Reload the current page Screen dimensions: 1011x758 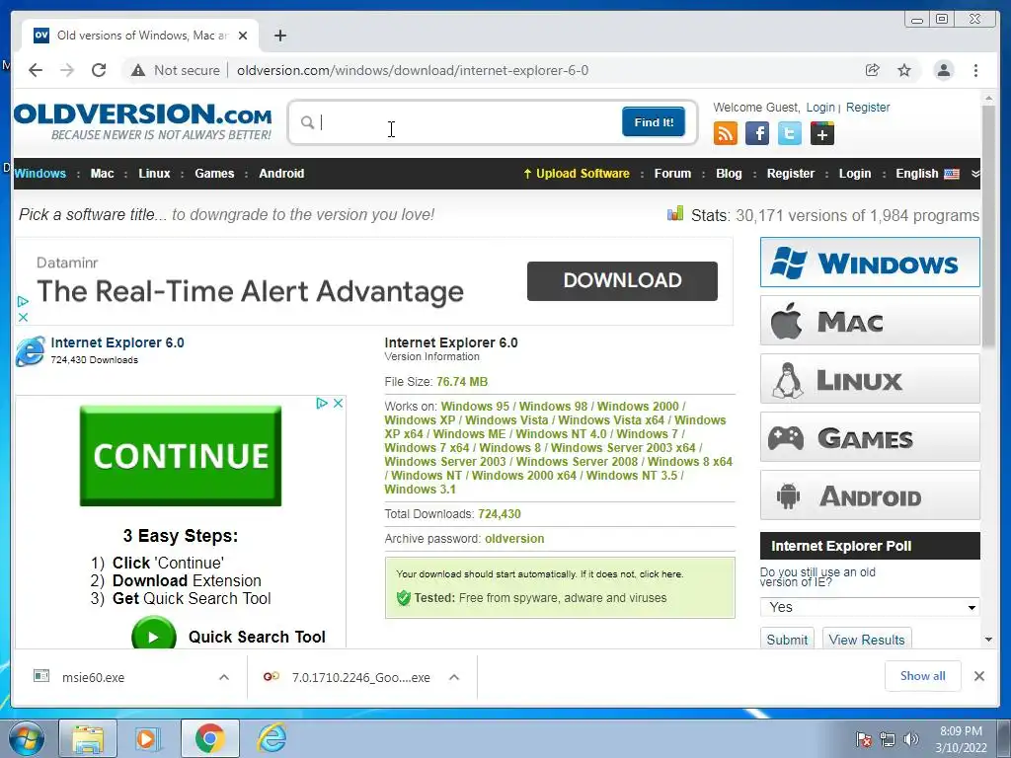(x=99, y=70)
